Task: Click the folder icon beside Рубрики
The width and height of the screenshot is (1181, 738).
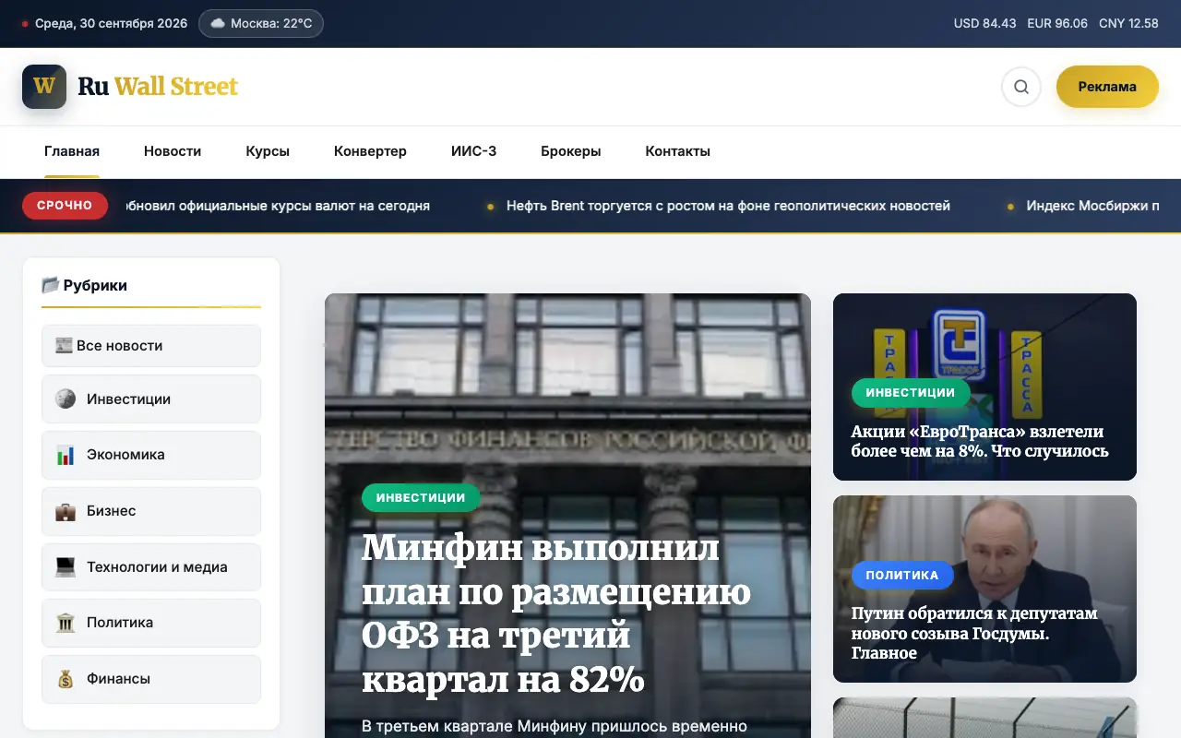Action: pyautogui.click(x=50, y=285)
